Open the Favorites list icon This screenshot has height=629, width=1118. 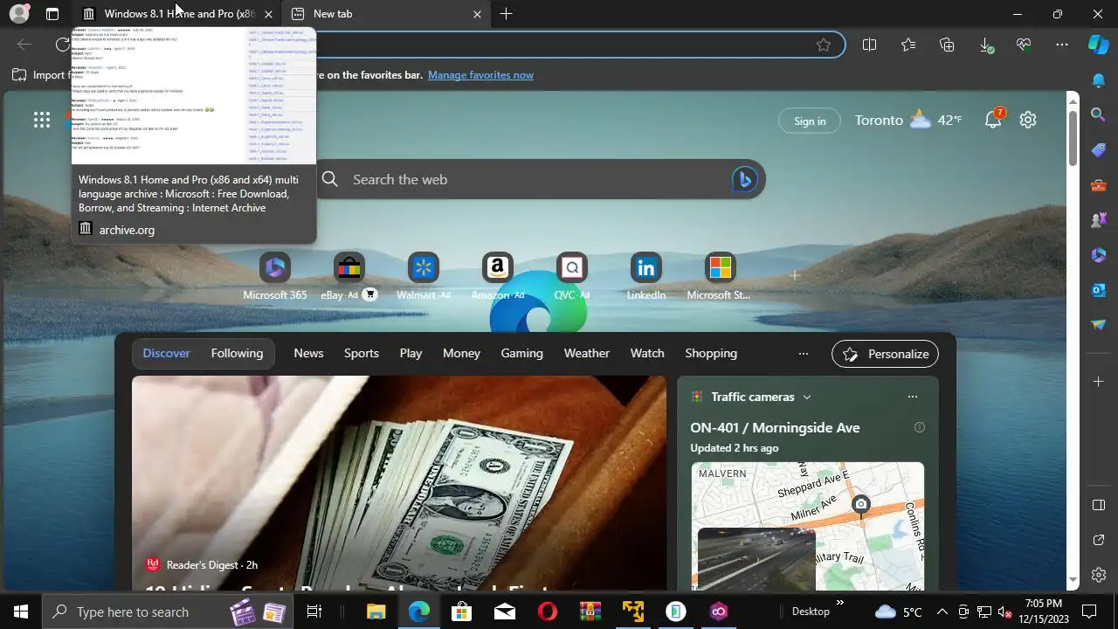point(908,45)
